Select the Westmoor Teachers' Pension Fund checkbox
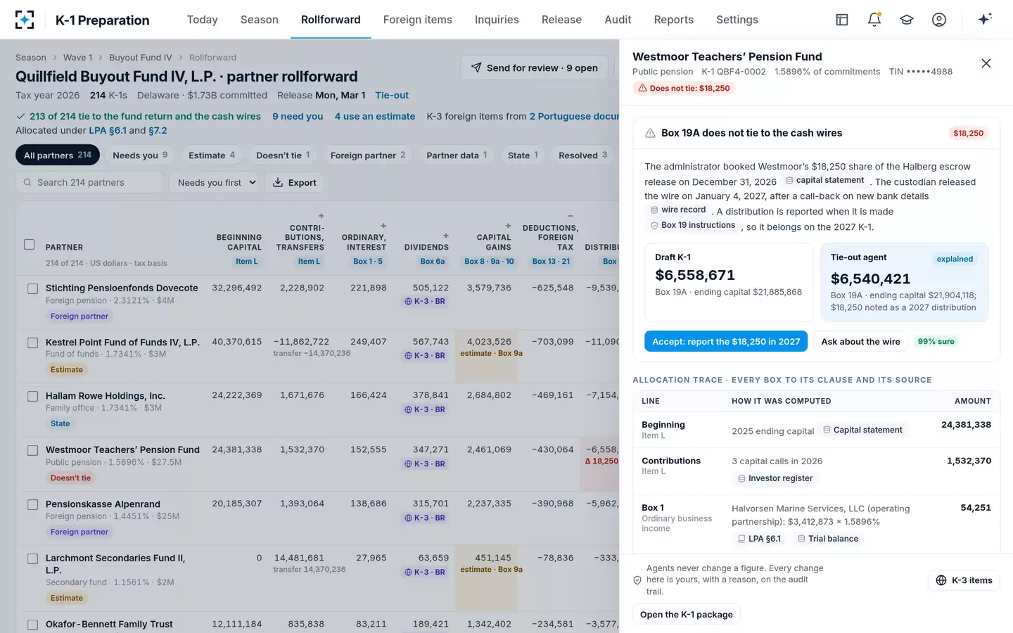The image size is (1013, 633). [32, 450]
